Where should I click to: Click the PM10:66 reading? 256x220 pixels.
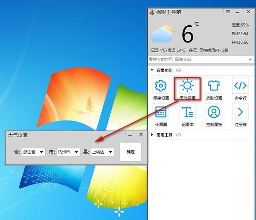tap(240, 42)
